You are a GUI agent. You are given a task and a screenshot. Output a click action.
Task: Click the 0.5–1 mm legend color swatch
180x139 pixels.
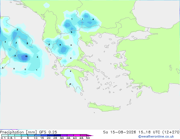[x=11, y=135]
